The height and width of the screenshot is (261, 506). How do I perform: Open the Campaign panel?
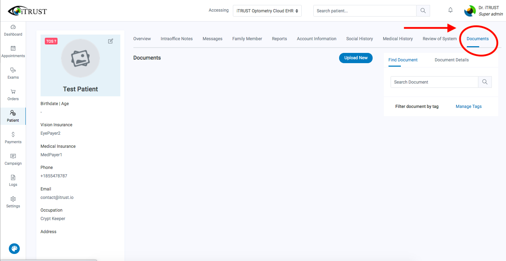click(x=13, y=159)
